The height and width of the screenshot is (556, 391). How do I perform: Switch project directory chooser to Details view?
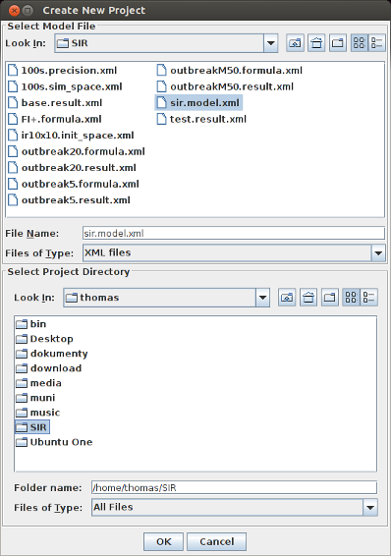[x=368, y=297]
